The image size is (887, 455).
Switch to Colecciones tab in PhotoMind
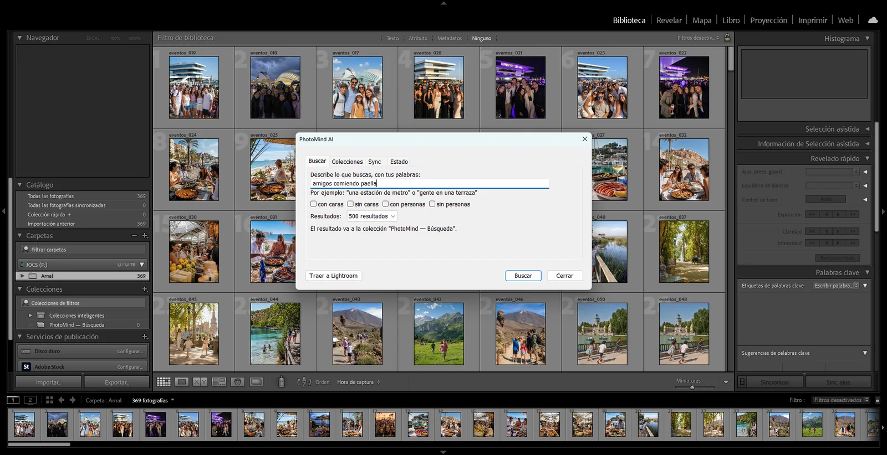[347, 162]
